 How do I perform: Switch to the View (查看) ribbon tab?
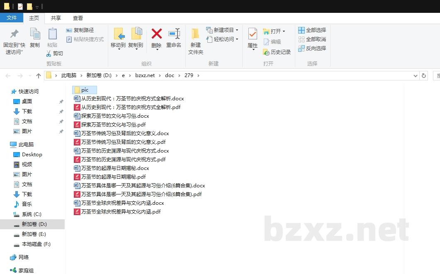click(x=78, y=18)
